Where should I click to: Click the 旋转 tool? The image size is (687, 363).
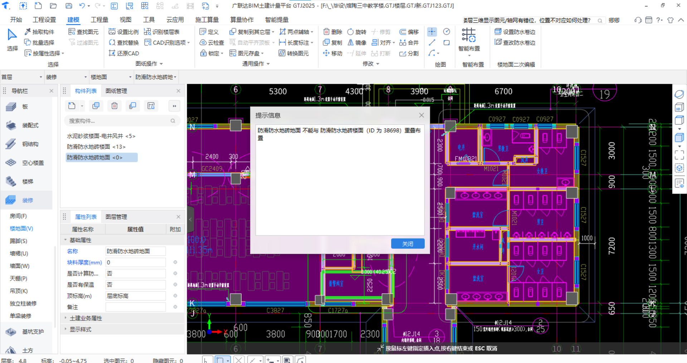coord(357,32)
